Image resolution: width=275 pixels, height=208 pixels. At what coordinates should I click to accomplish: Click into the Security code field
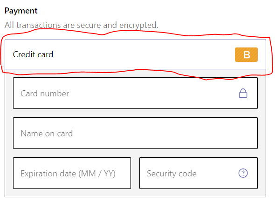pyautogui.click(x=199, y=173)
